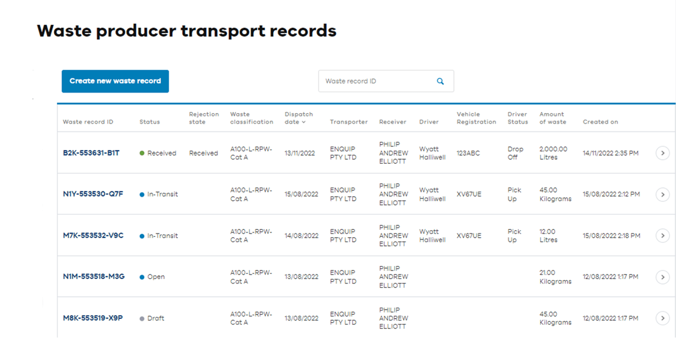Open waste record M7K-553532-V9C

(93, 235)
